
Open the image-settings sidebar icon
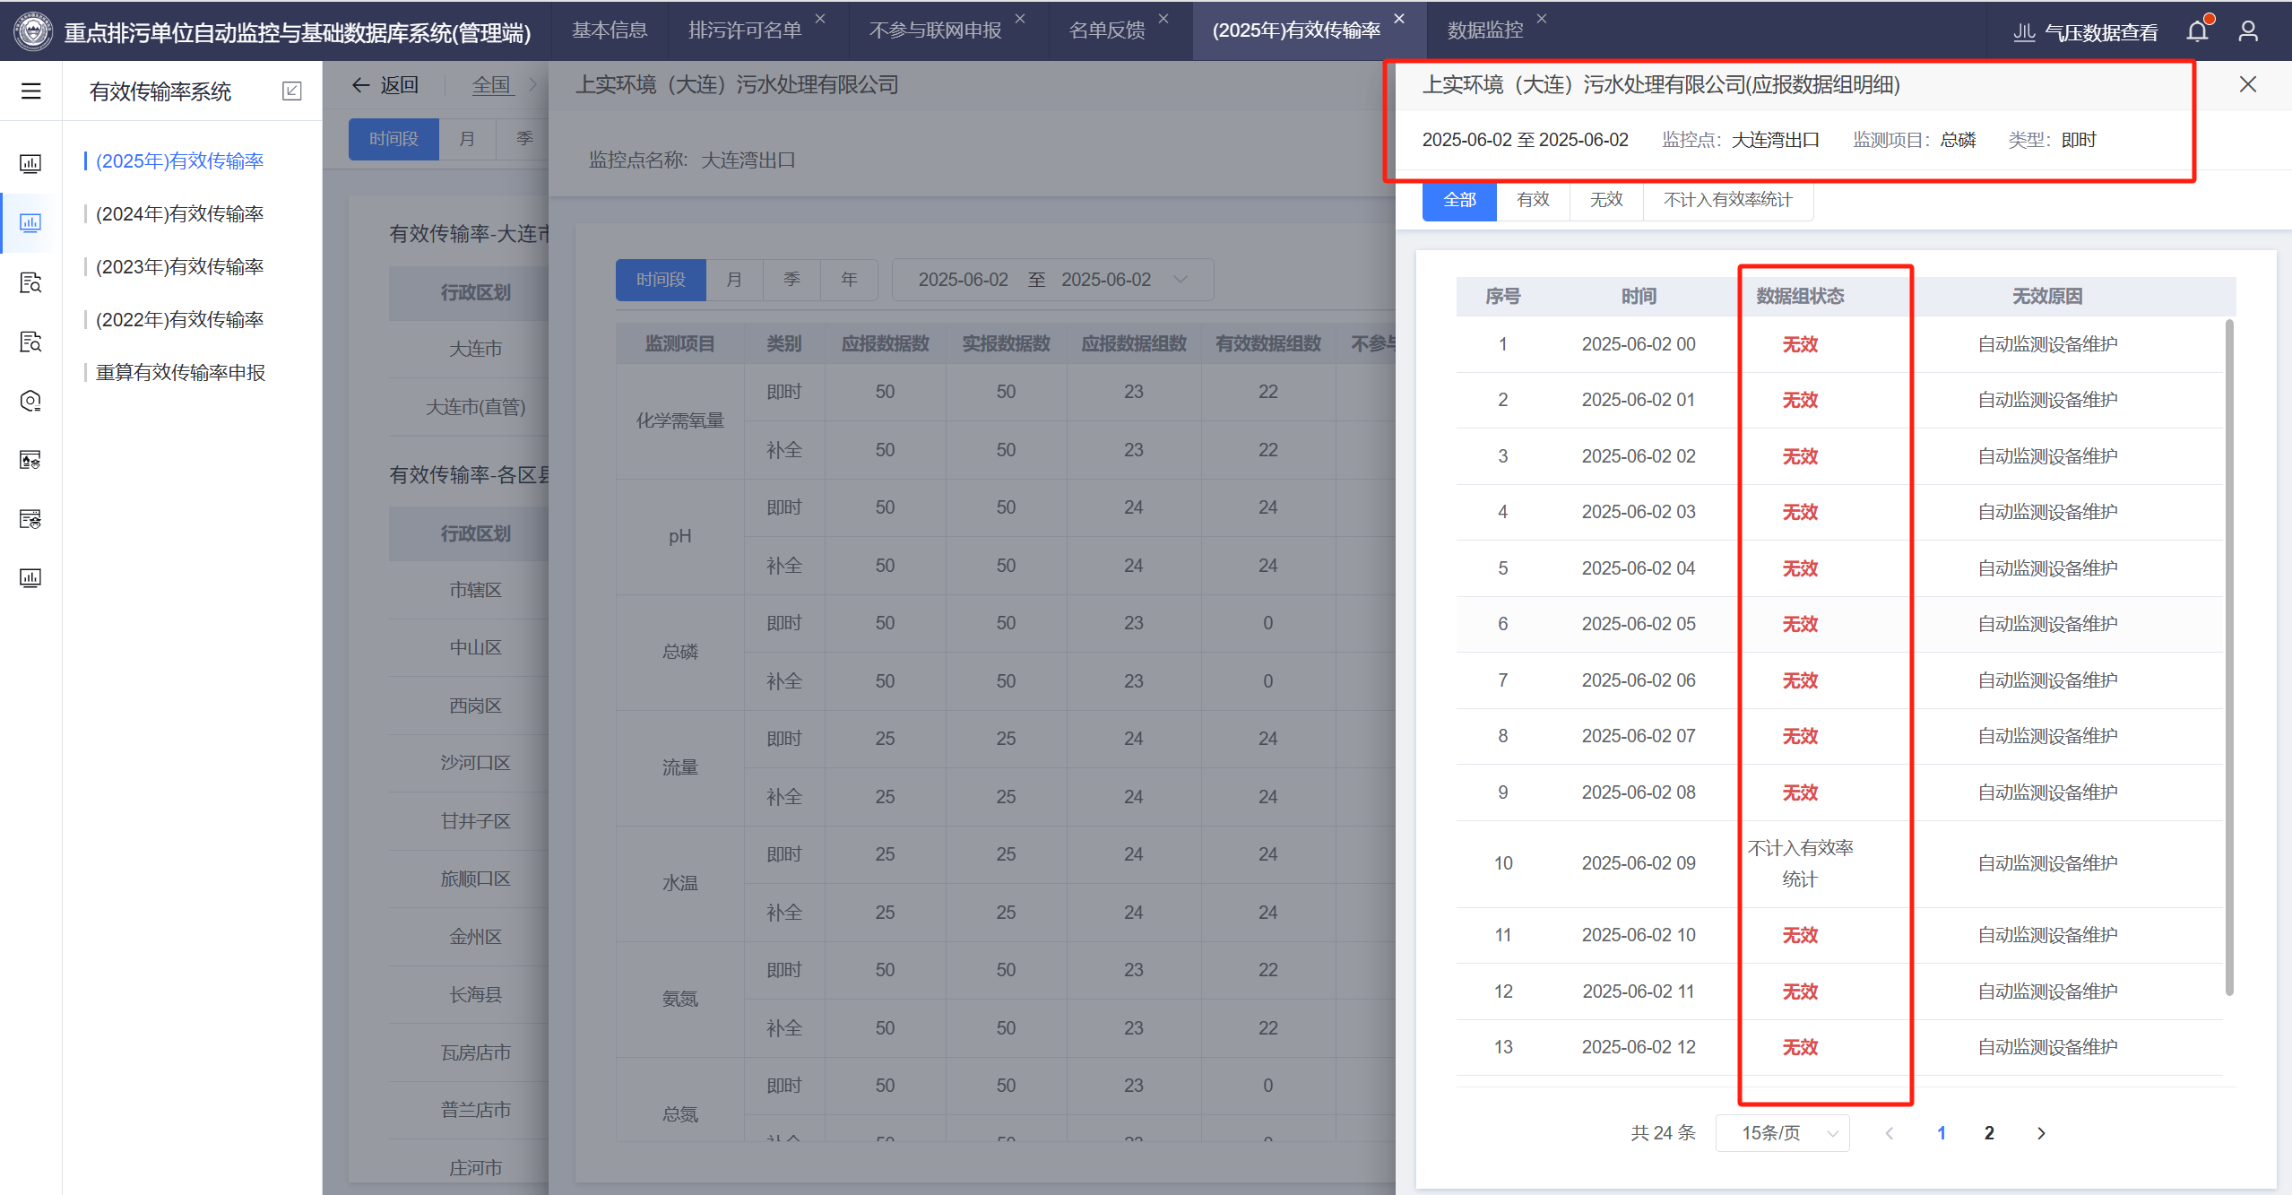pos(30,461)
